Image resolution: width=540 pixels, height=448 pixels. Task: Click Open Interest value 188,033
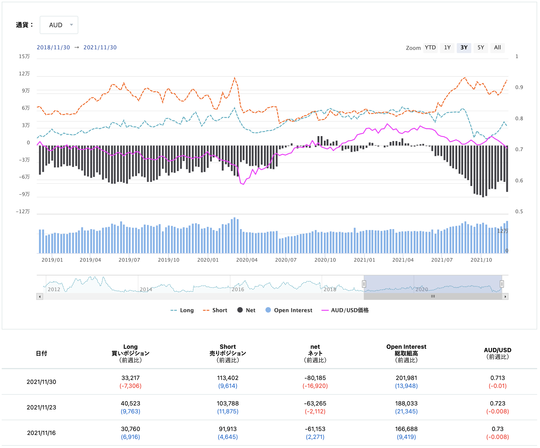point(406,403)
